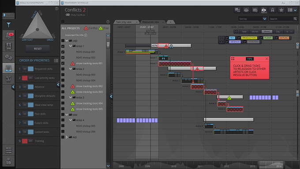Image resolution: width=300 pixels, height=169 pixels.
Task: Click the envelope mail icon in toolbar
Action: click(255, 10)
